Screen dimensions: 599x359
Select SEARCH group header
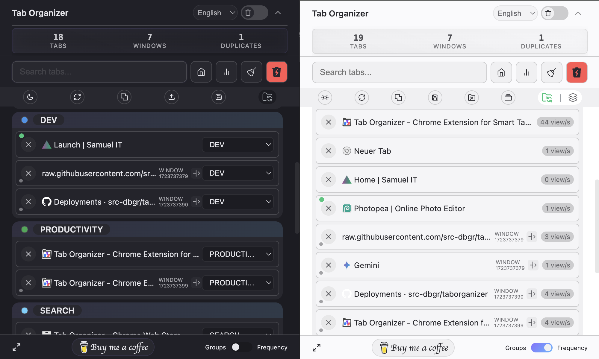[x=147, y=311]
